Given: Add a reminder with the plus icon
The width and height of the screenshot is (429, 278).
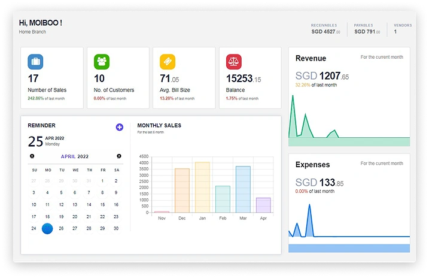Looking at the screenshot, I should pyautogui.click(x=120, y=127).
